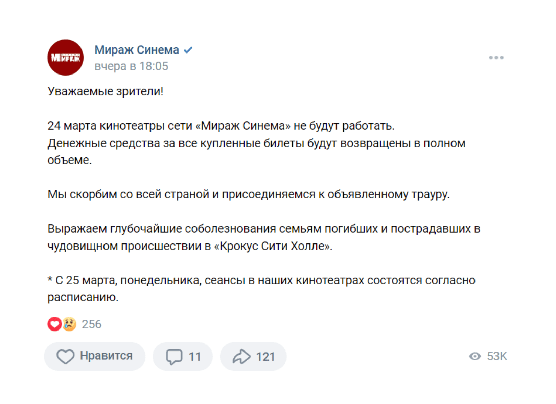
Task: Tap the heart outline icon in the like button
Action: 65,356
